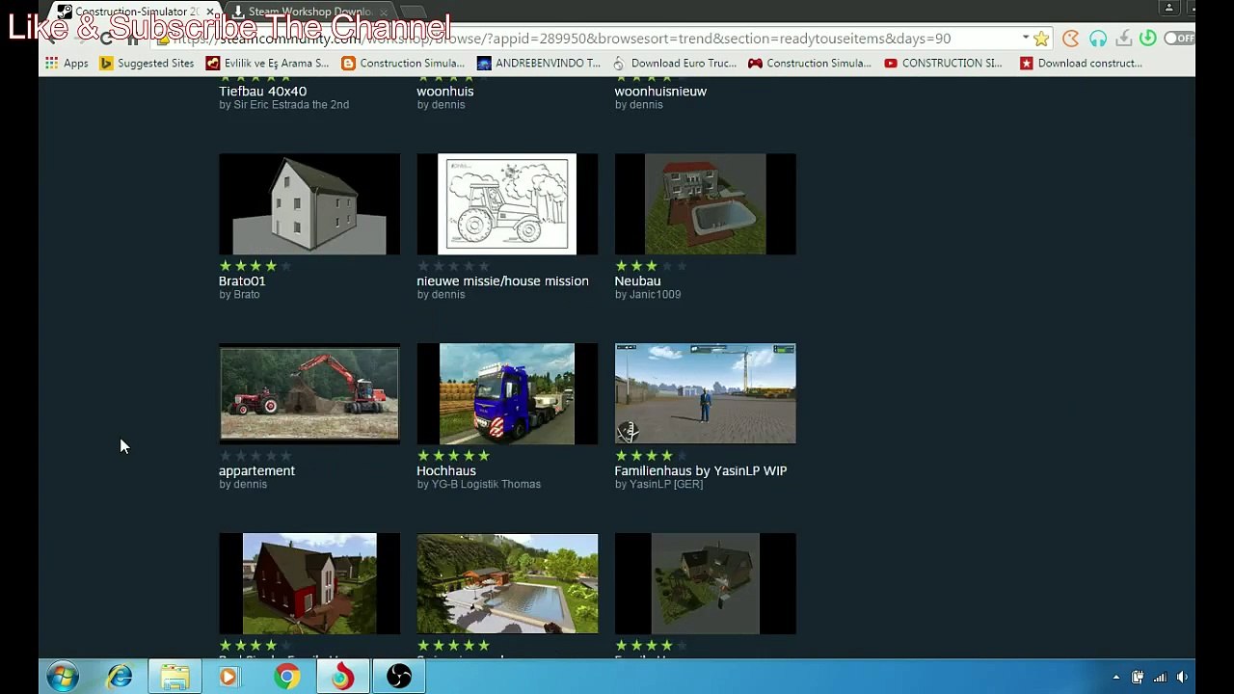
Task: Open Internet Explorer from the taskbar
Action: coord(120,677)
